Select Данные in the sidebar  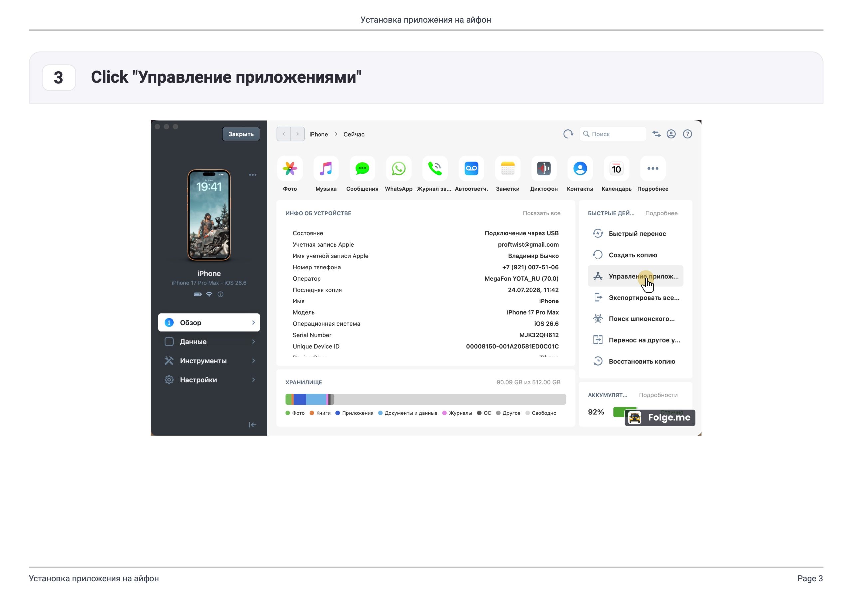tap(209, 341)
